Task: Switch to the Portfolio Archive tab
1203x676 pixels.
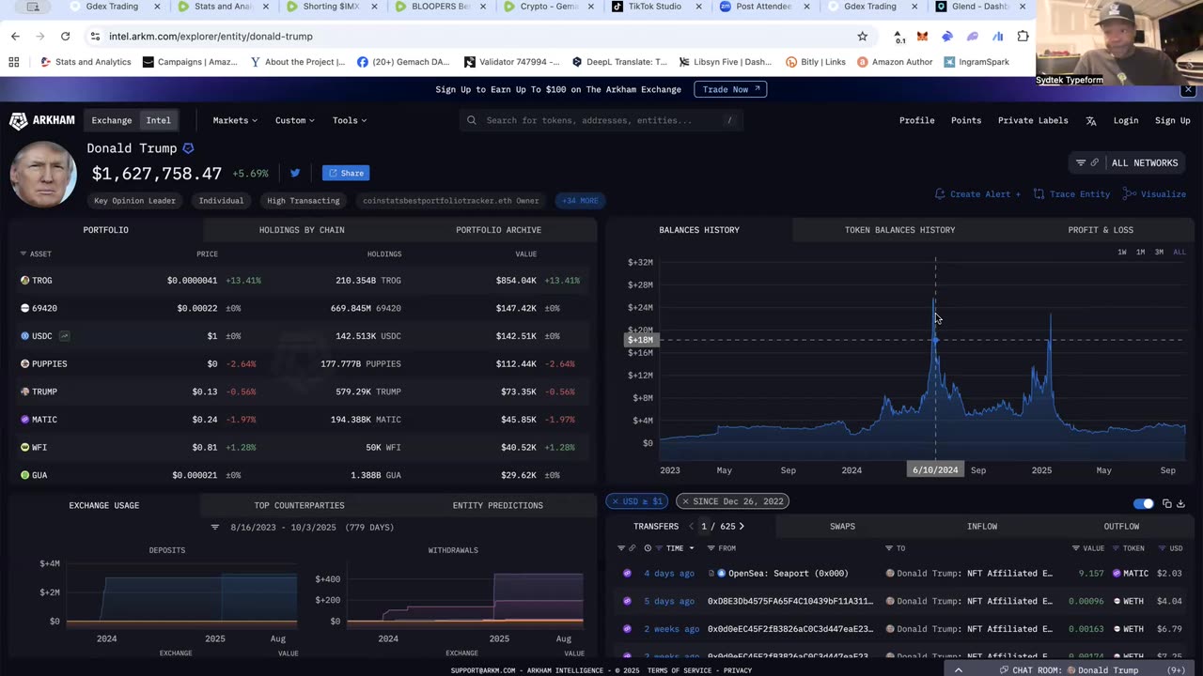Action: click(x=498, y=230)
